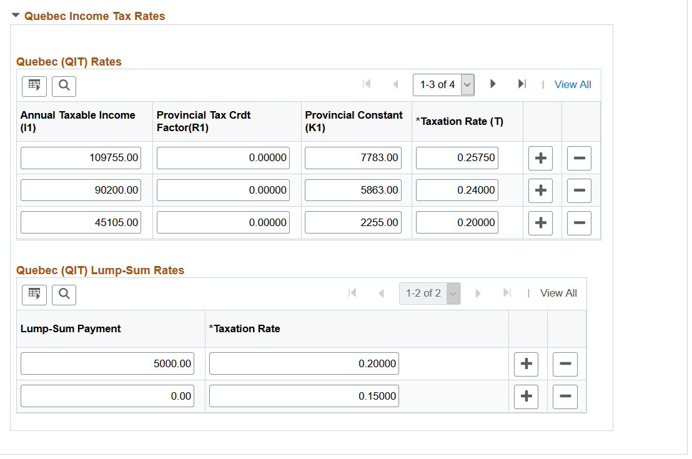Add a row after the 5000.00 lump-sum payment
The width and height of the screenshot is (692, 459).
pyautogui.click(x=526, y=364)
